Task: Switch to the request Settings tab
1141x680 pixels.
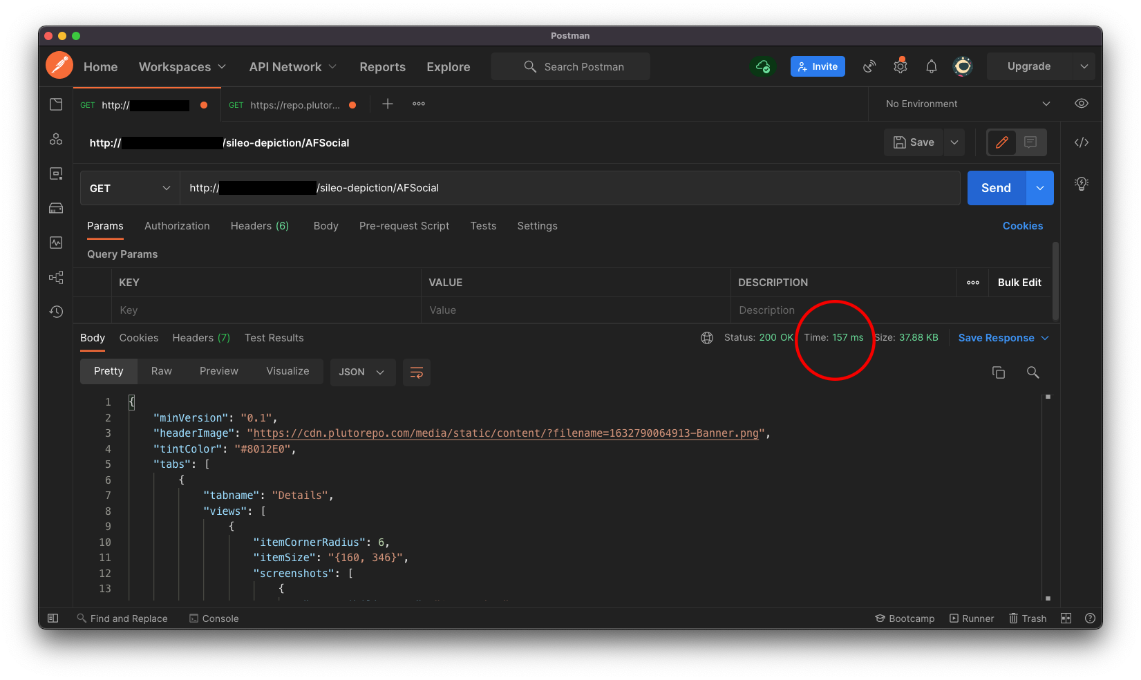Action: pyautogui.click(x=537, y=226)
